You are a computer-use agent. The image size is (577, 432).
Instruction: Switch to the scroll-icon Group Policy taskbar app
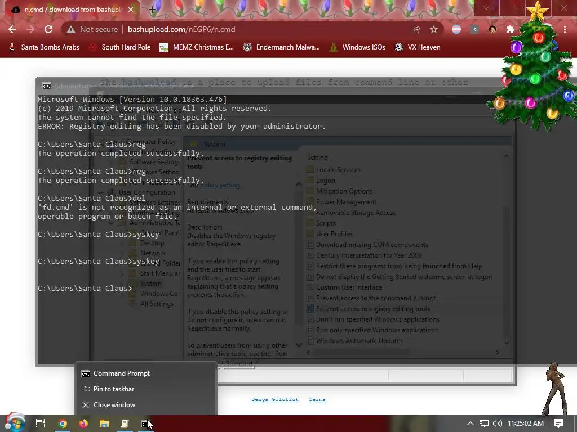[x=125, y=424]
